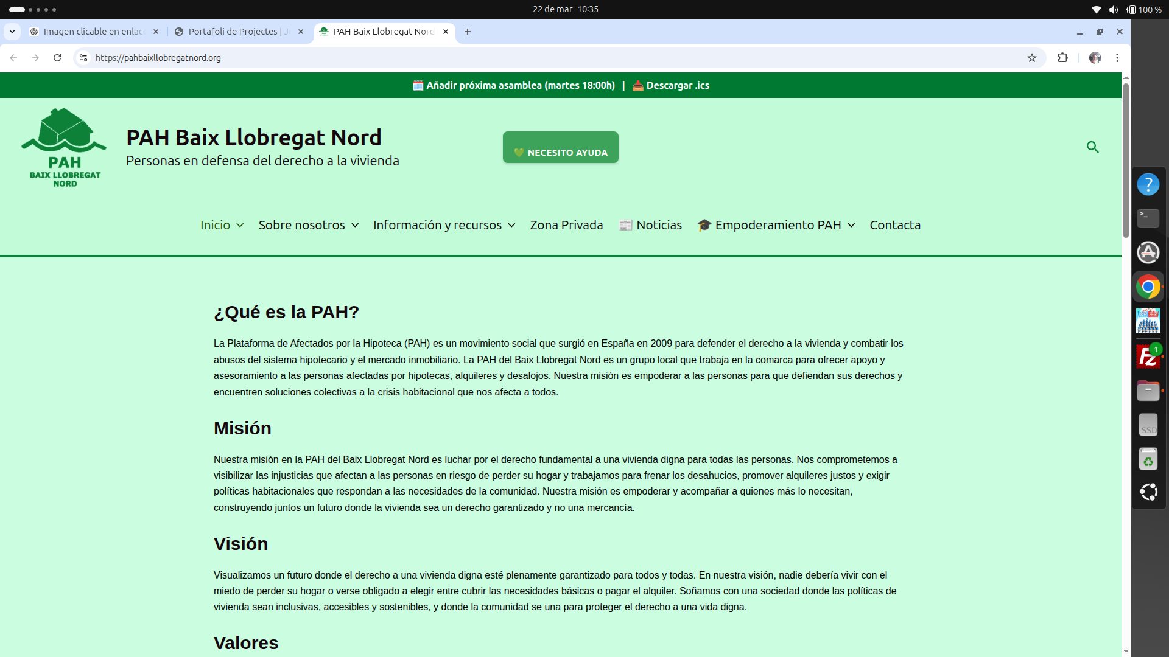The height and width of the screenshot is (657, 1169).
Task: Click the 'Valores' heading
Action: 246,643
